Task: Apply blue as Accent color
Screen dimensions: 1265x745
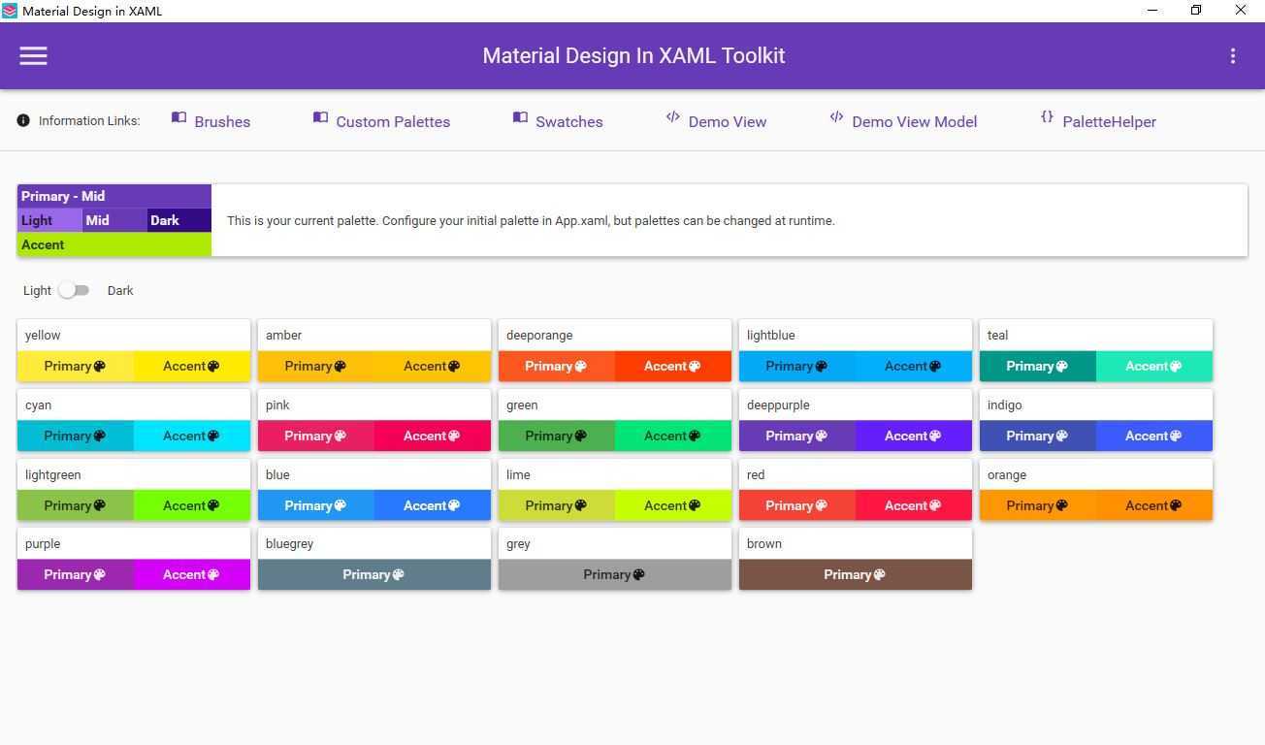Action: tap(433, 505)
